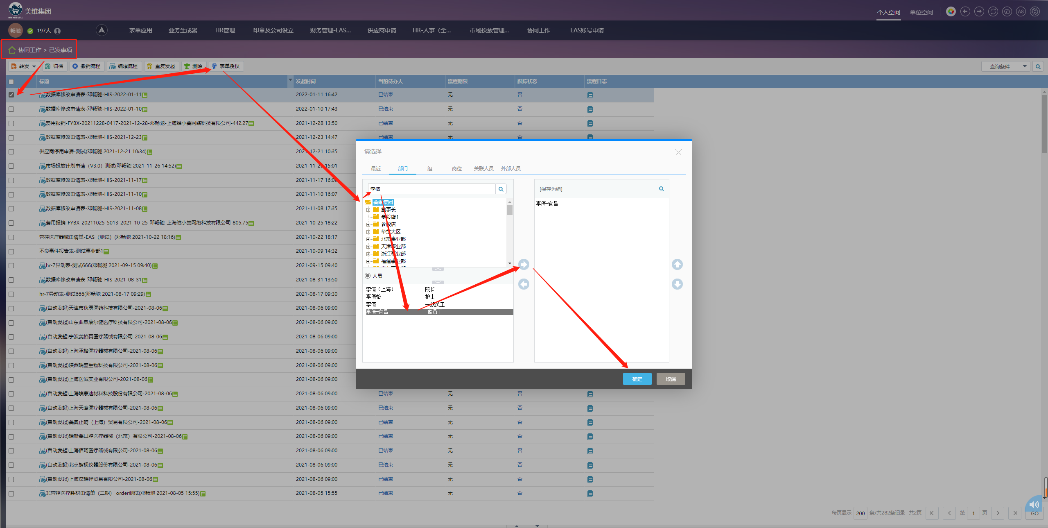This screenshot has width=1048, height=528.
Task: Open process log icon for first row
Action: point(590,95)
